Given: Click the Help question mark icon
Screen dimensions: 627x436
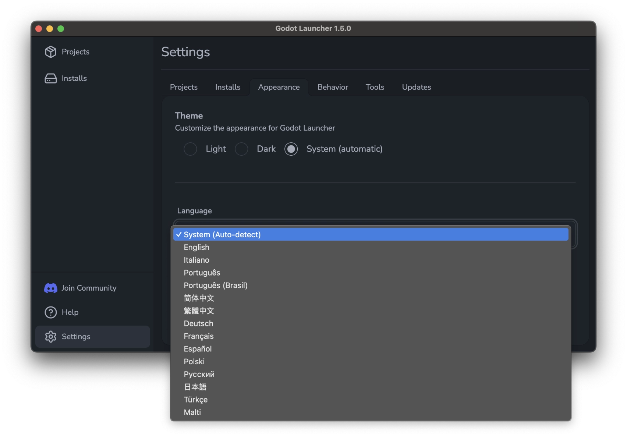Looking at the screenshot, I should pyautogui.click(x=50, y=312).
